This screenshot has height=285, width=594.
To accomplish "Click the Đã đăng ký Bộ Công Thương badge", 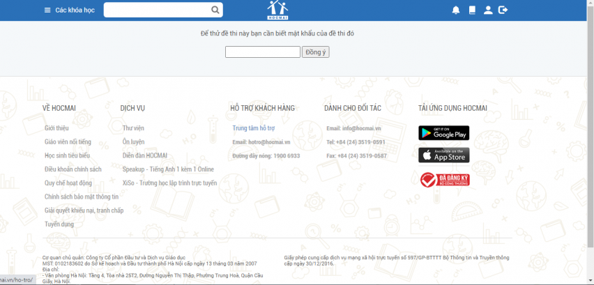I will click(x=443, y=180).
